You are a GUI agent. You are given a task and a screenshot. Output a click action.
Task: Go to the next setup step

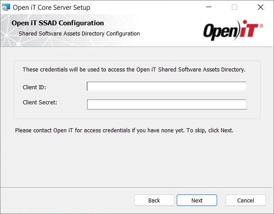click(x=197, y=200)
